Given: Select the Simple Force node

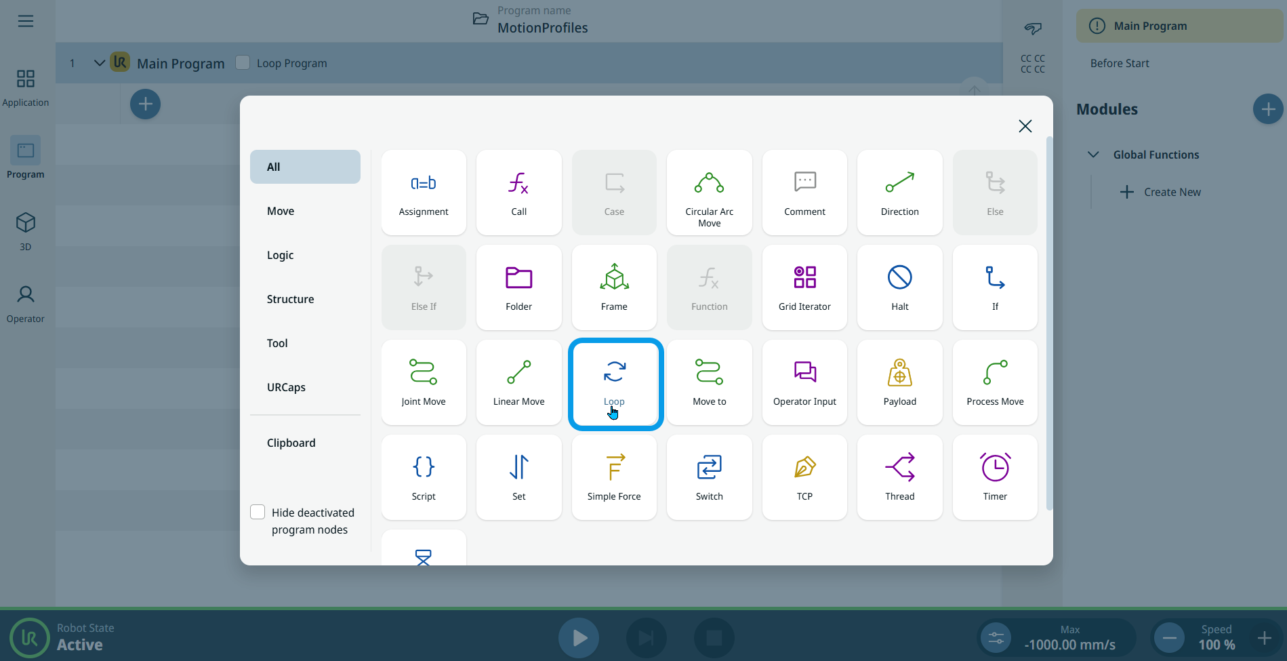Looking at the screenshot, I should (x=614, y=477).
